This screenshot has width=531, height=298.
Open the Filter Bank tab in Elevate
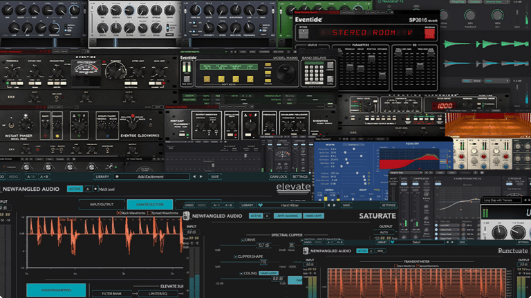[112, 294]
